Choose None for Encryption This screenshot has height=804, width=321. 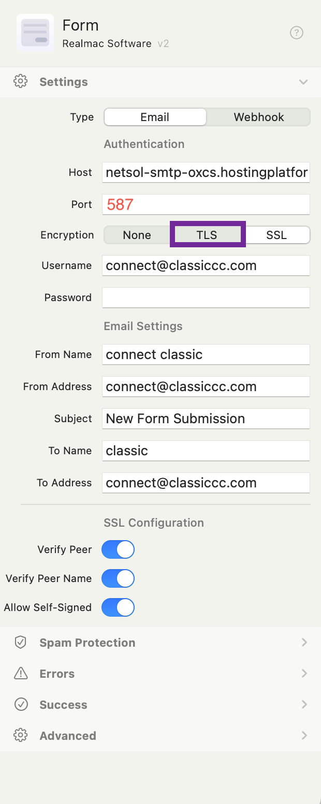point(137,235)
